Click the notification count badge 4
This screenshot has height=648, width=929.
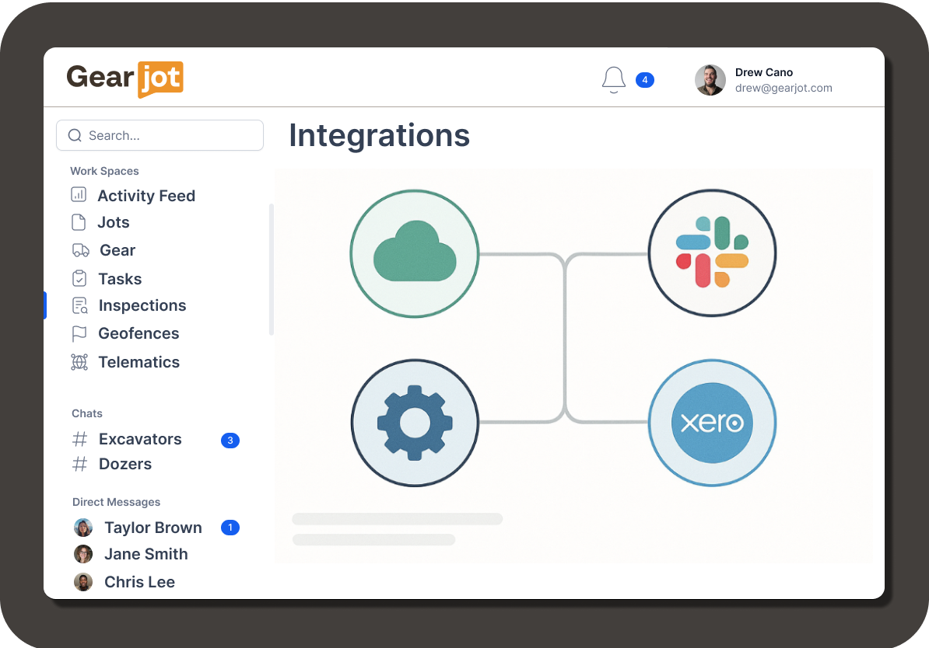coord(644,80)
